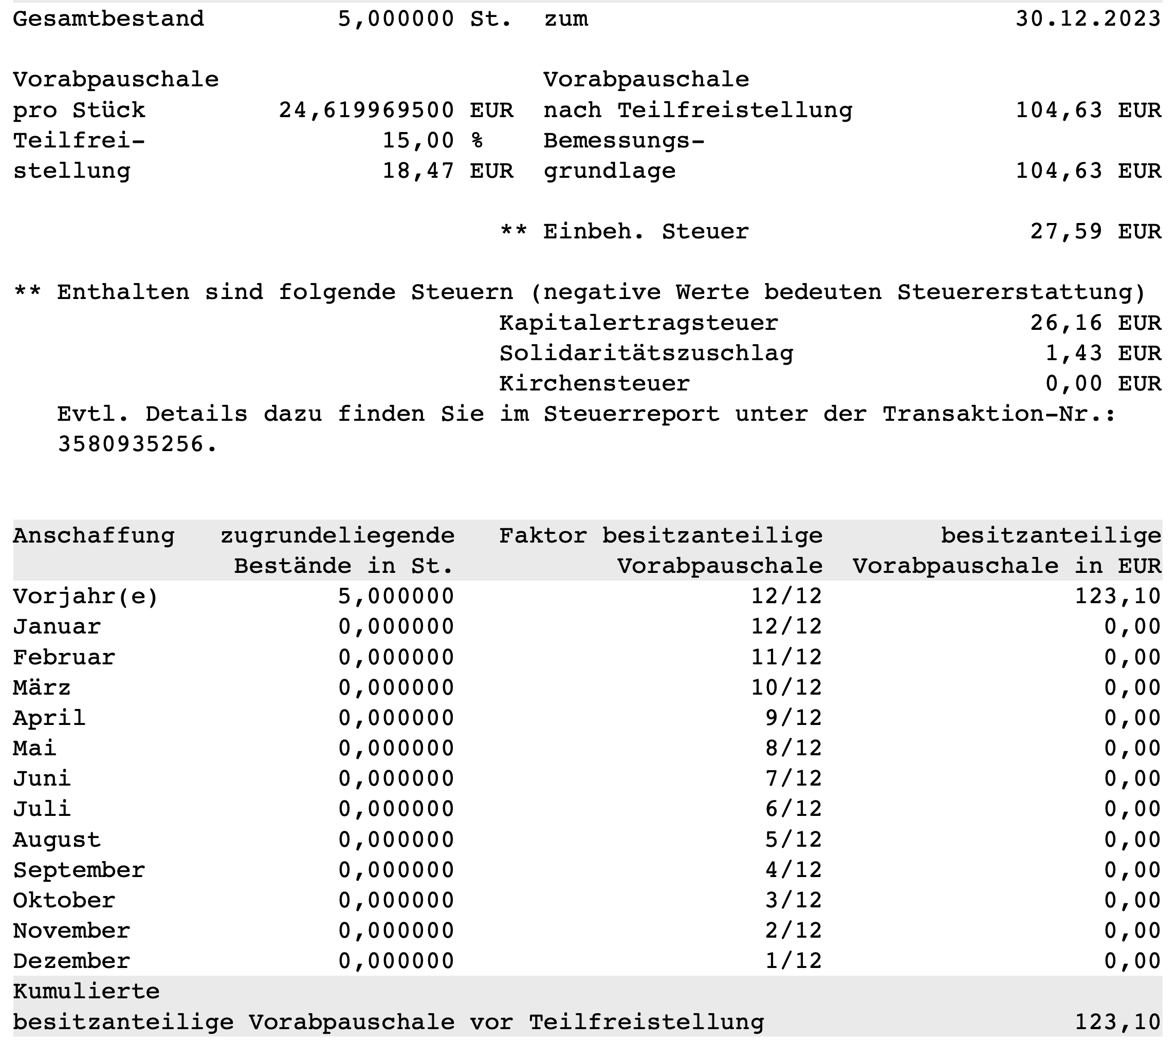The height and width of the screenshot is (1043, 1175).
Task: Click the Gesamtbestand label
Action: (108, 19)
